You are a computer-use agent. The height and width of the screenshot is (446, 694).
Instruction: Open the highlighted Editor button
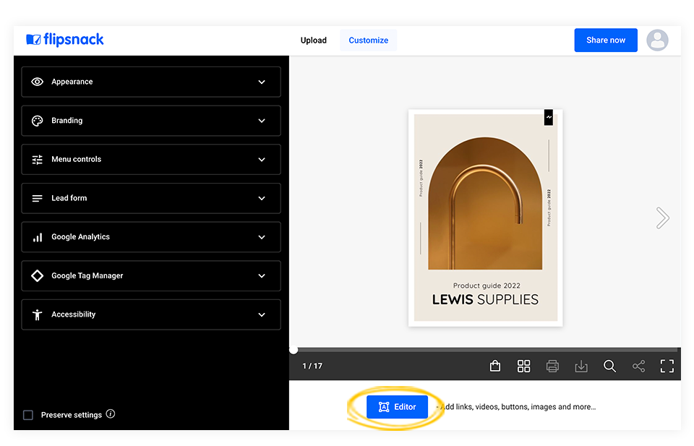(x=397, y=406)
